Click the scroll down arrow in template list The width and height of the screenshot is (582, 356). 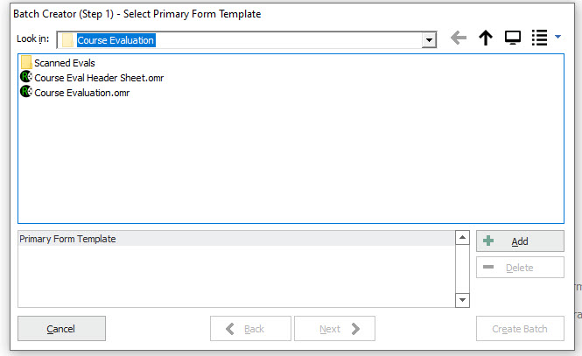(462, 300)
